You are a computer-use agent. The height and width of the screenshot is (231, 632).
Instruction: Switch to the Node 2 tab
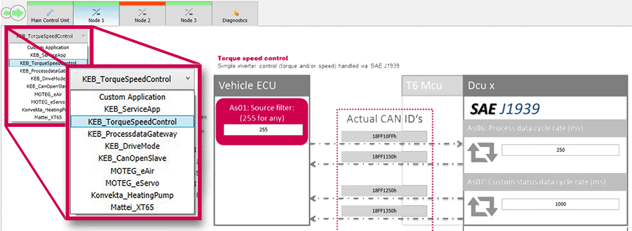pos(143,15)
